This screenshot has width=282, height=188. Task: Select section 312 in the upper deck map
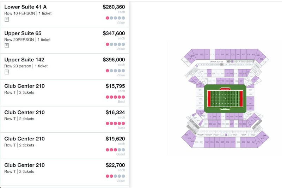tap(217, 54)
